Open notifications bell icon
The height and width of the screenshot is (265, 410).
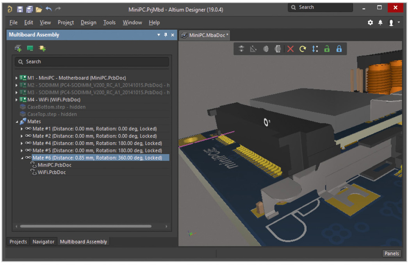coord(380,23)
